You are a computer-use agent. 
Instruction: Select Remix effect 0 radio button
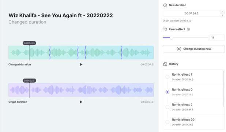tap(167, 92)
